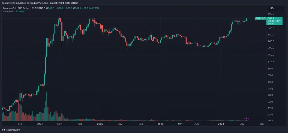
Task: Click the 800.0 price scale label
Action: 271,14
